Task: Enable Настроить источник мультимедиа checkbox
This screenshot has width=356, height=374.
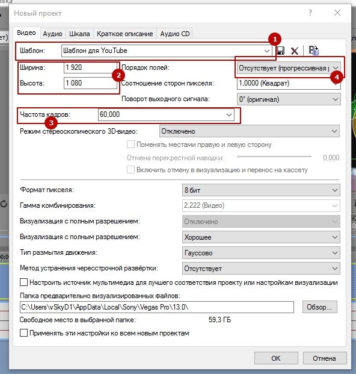Action: tap(23, 282)
